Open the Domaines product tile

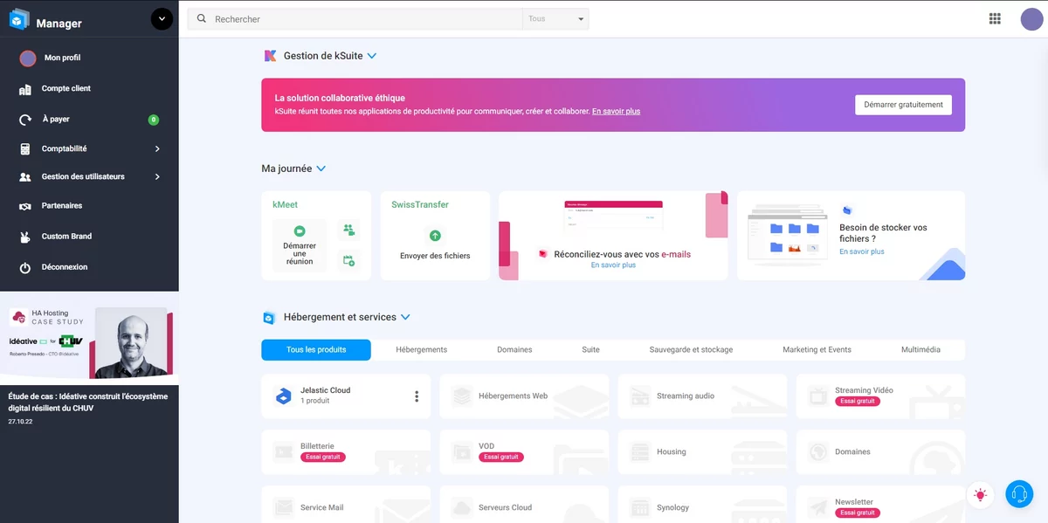point(880,452)
